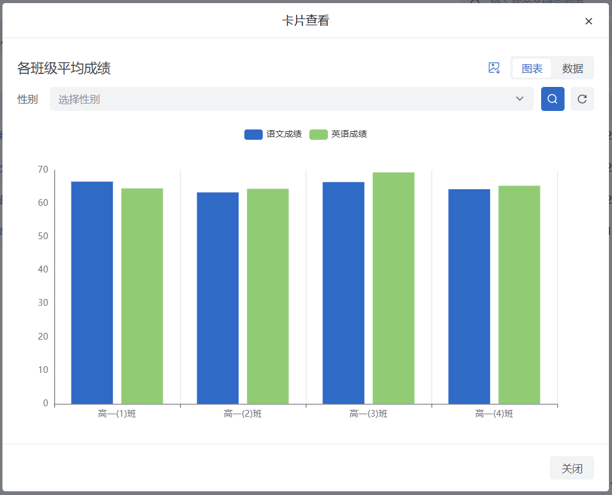Download chart as image icon
This screenshot has height=495, width=612.
click(494, 68)
